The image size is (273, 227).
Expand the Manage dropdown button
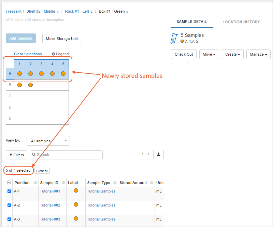pos(258,54)
